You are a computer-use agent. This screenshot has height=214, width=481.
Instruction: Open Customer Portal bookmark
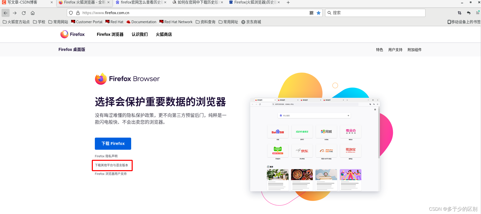pos(87,22)
